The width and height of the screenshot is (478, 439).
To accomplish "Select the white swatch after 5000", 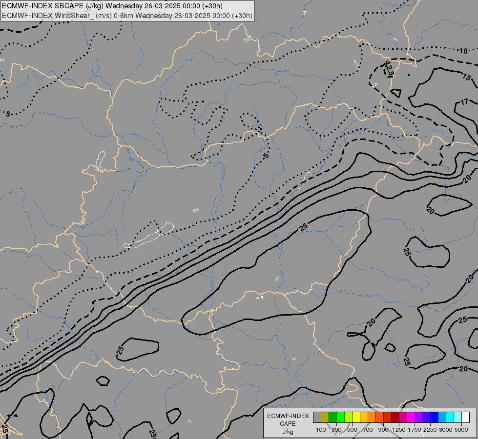I will pos(466,417).
